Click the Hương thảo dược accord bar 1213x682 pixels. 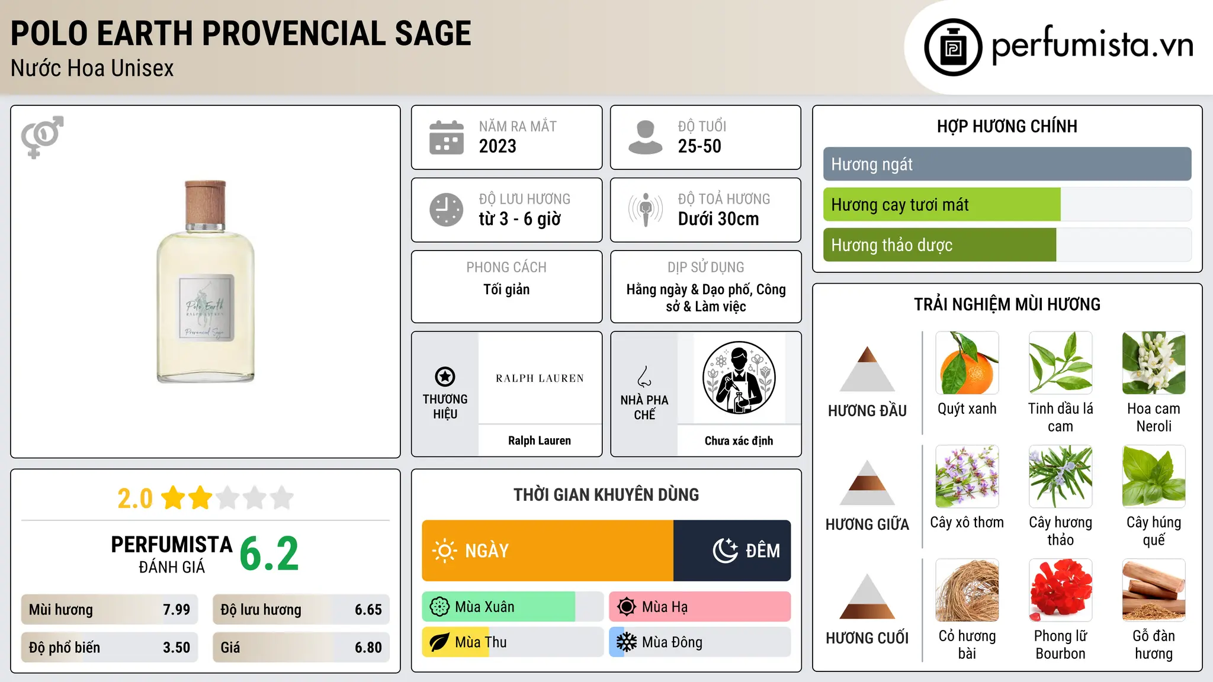1007,245
